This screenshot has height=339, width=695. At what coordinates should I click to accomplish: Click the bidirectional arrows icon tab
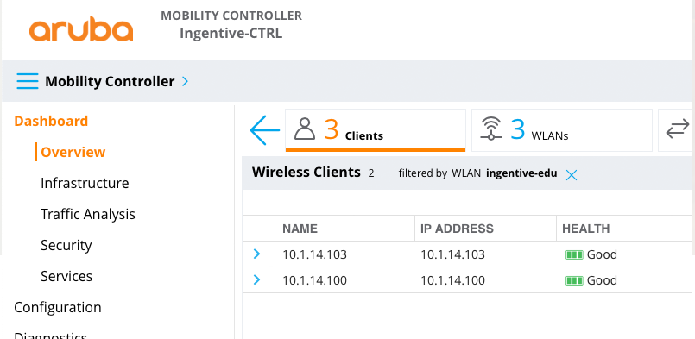[x=678, y=129]
